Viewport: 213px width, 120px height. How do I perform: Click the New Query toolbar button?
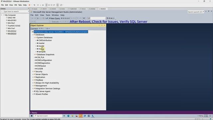tap(54, 18)
